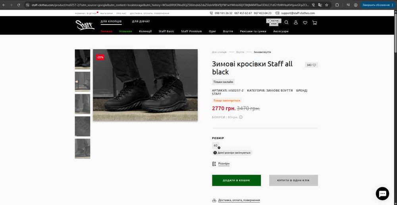The height and width of the screenshot is (205, 397).
Task: Open the 'Знижки' menu
Action: [x=106, y=31]
